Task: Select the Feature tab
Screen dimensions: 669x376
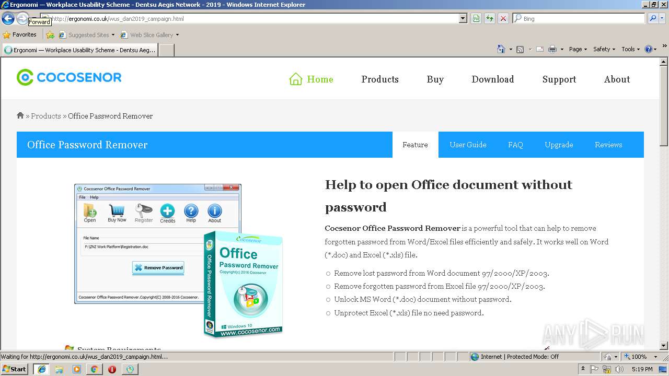Action: [415, 145]
